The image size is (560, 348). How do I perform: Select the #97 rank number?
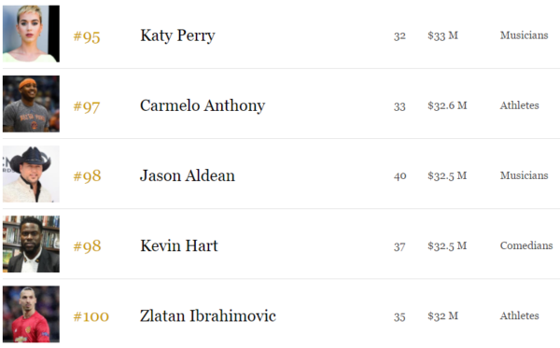(87, 106)
